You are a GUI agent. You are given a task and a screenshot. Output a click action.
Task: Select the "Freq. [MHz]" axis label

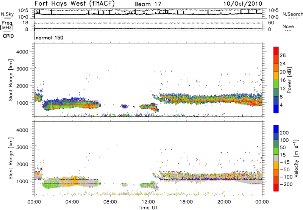(x=7, y=25)
